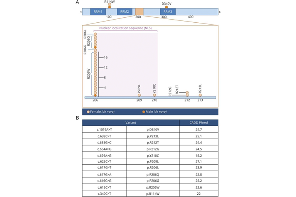Select the orange NLS region on protein bar
The height and width of the screenshot is (197, 296).
pos(139,12)
